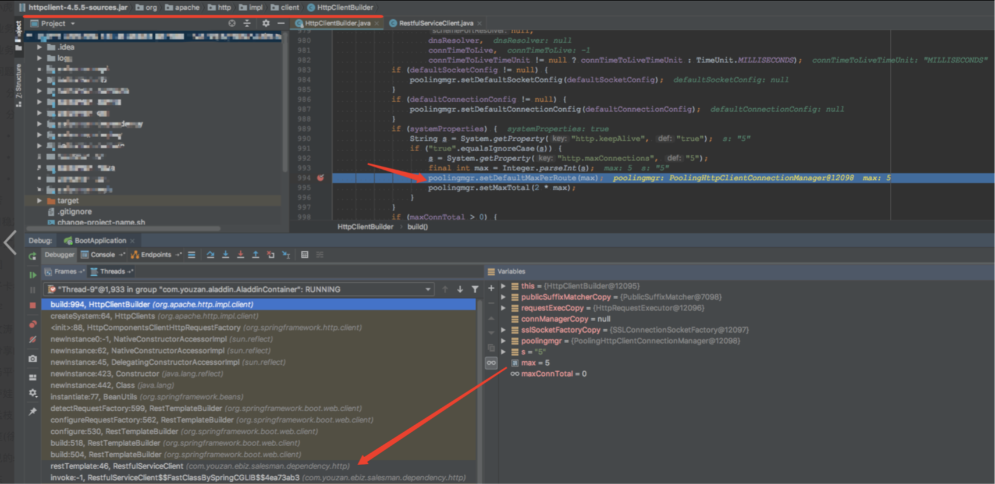Take a thread dump with the camera icon
This screenshot has width=995, height=484.
click(x=33, y=359)
